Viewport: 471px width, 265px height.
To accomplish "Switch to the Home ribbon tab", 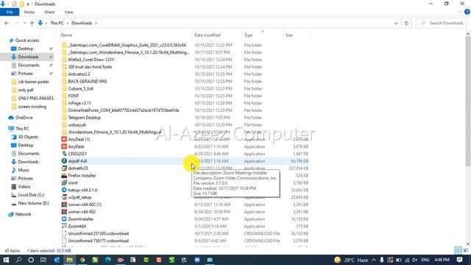I will pyautogui.click(x=29, y=12).
